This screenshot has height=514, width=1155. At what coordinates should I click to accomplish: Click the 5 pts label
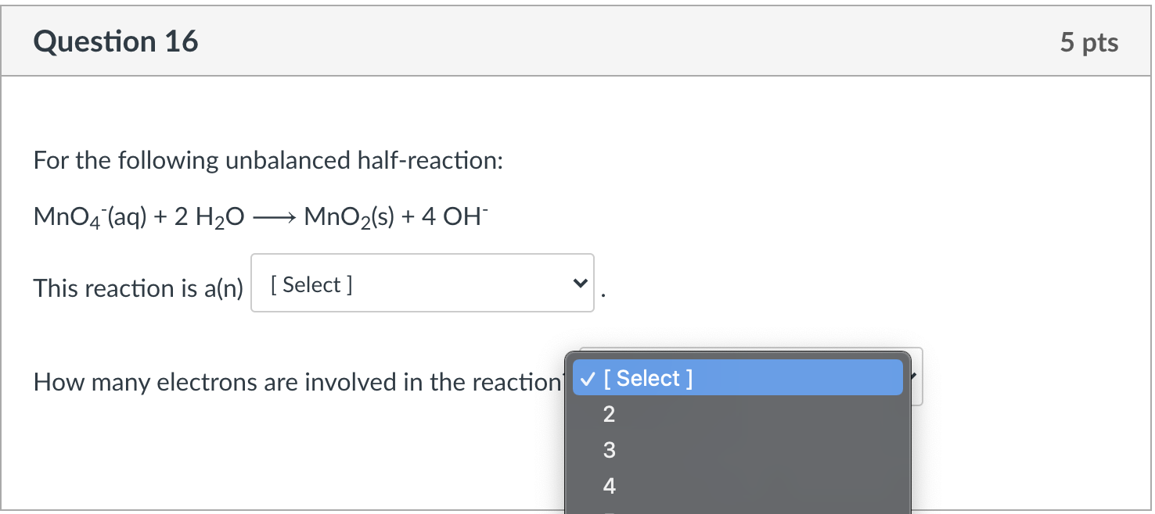(1089, 43)
